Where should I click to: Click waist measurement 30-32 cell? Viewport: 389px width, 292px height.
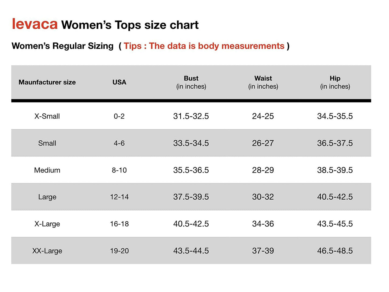pos(263,197)
